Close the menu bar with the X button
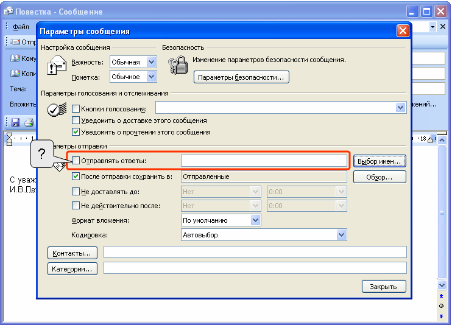Screen dimensions: 452x325 [x=443, y=27]
